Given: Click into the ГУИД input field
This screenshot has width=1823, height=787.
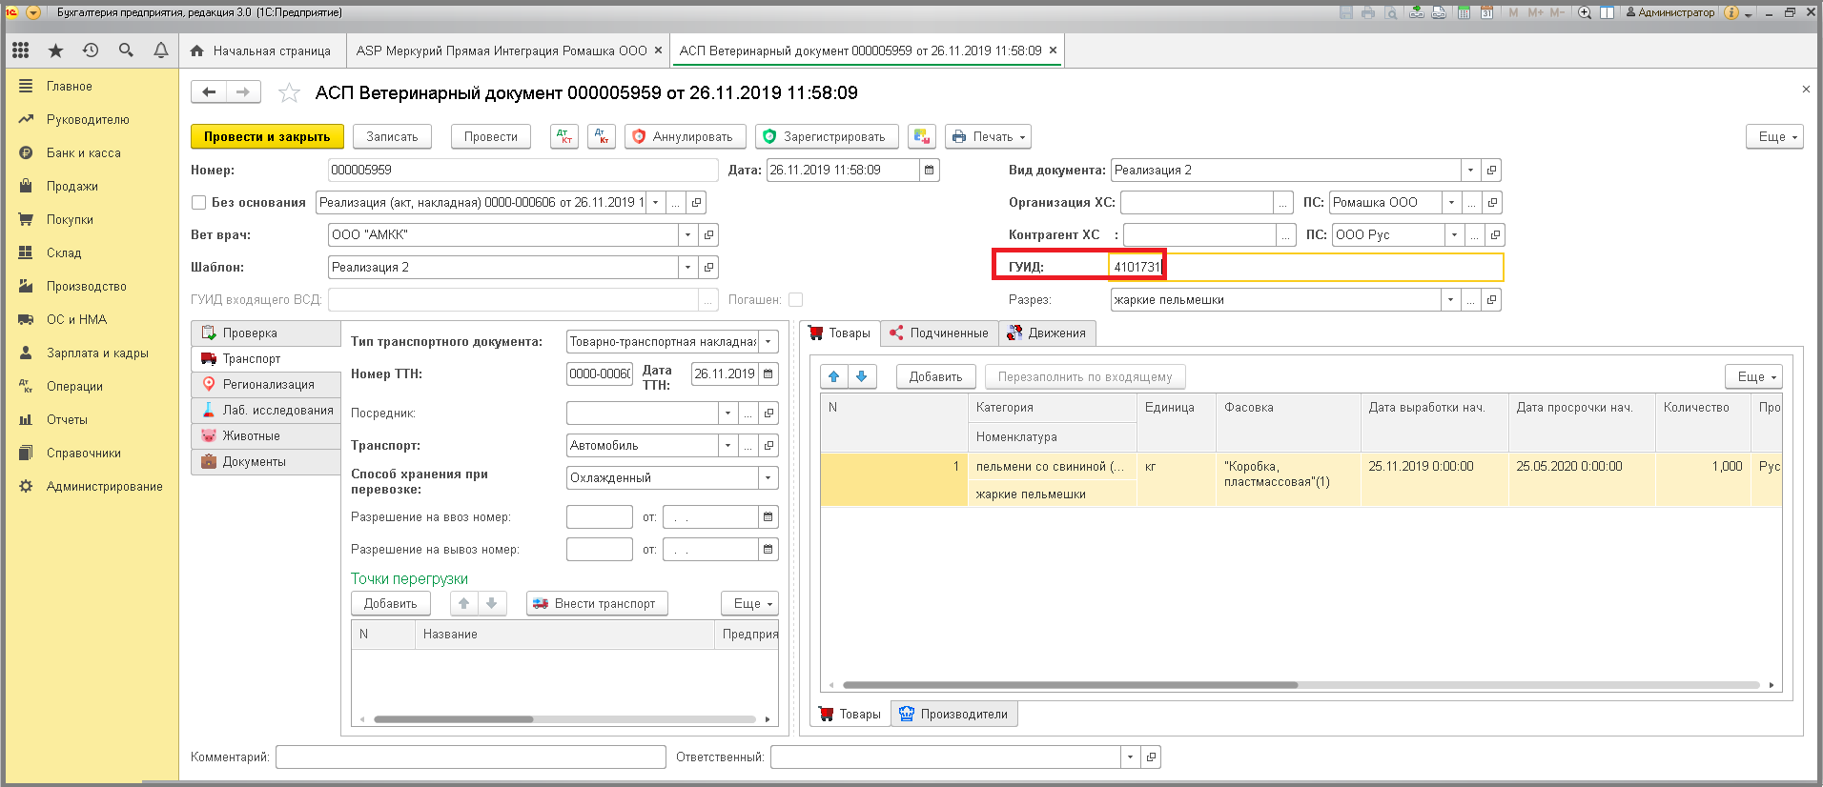Looking at the screenshot, I should [1306, 267].
